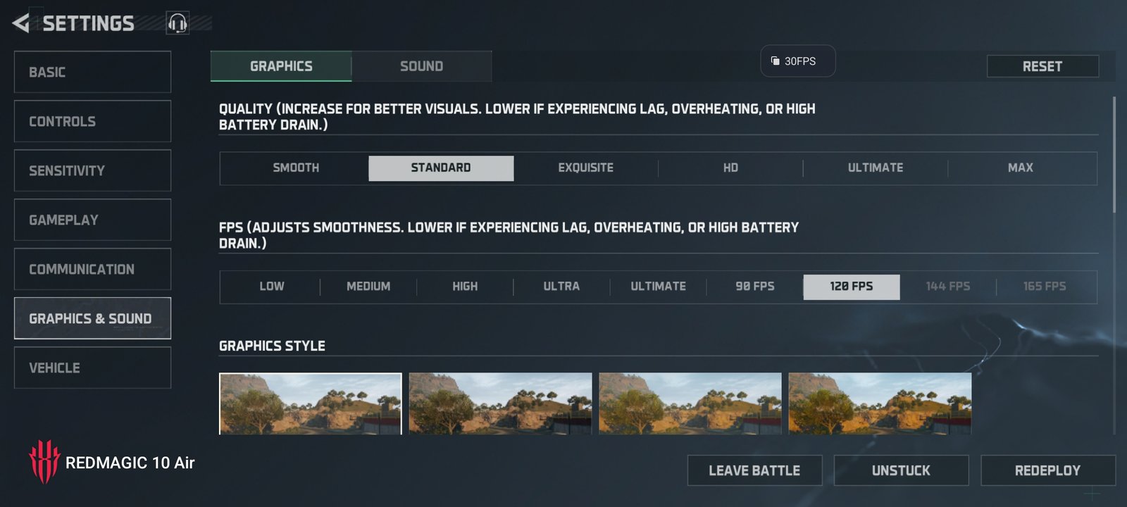The image size is (1127, 507).
Task: Choose Ultra FPS setting
Action: tap(561, 287)
